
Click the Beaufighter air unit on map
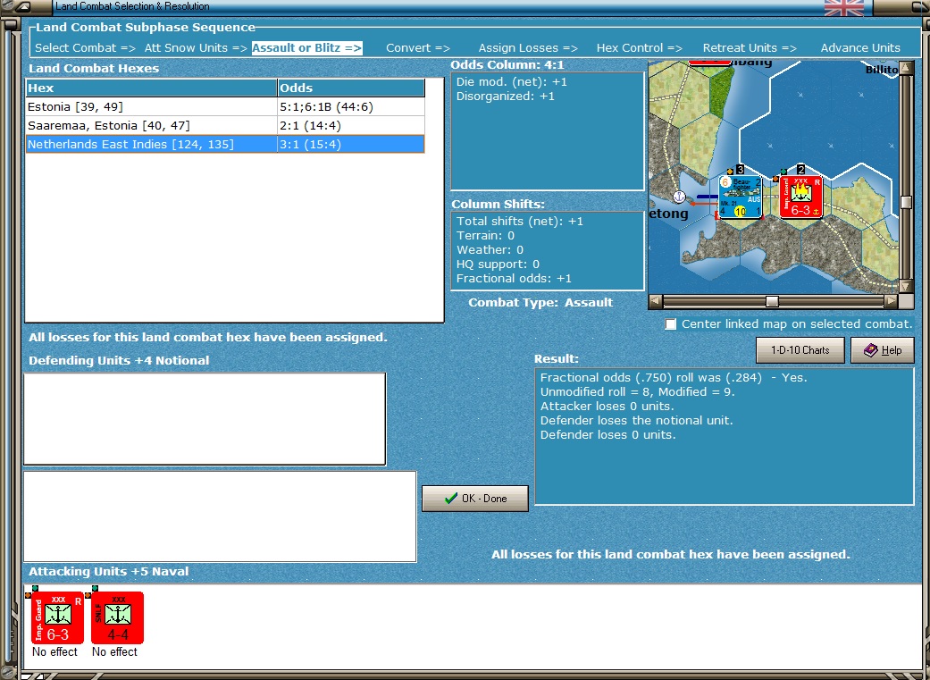741,197
